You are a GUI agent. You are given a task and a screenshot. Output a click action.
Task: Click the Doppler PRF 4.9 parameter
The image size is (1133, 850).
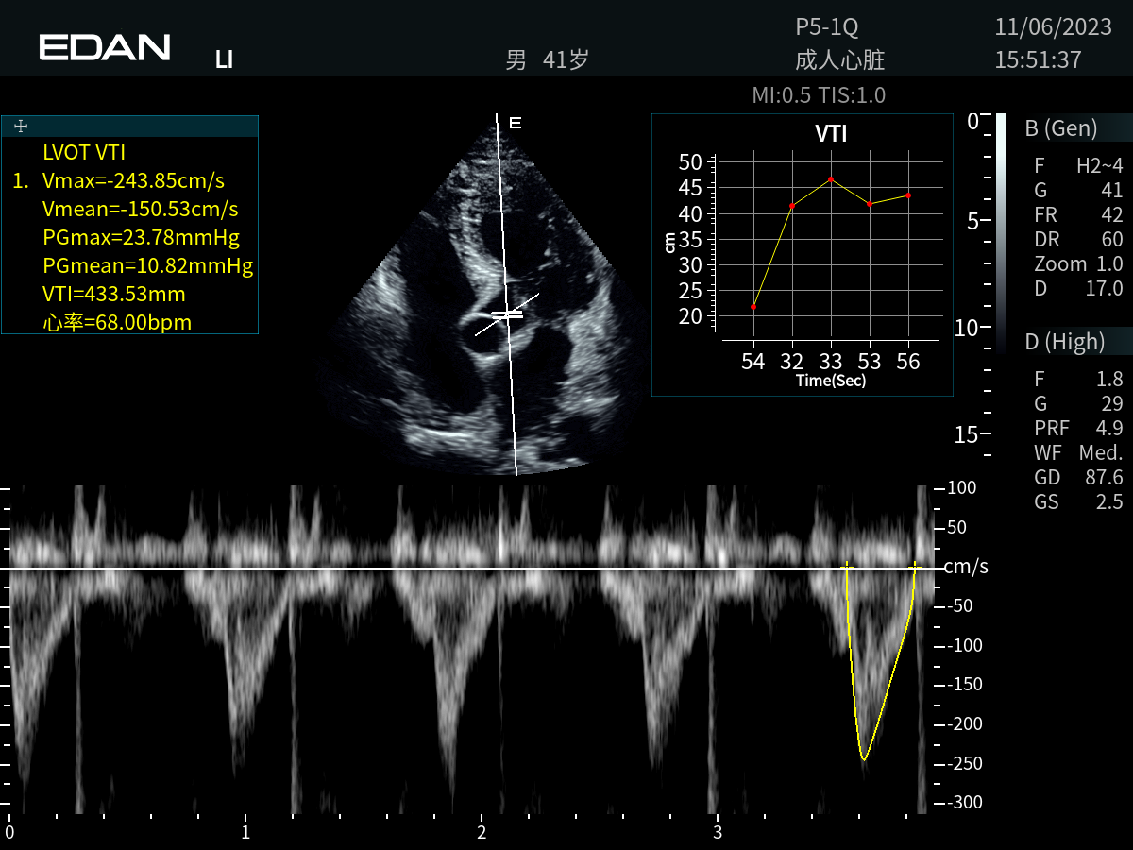tap(1078, 428)
